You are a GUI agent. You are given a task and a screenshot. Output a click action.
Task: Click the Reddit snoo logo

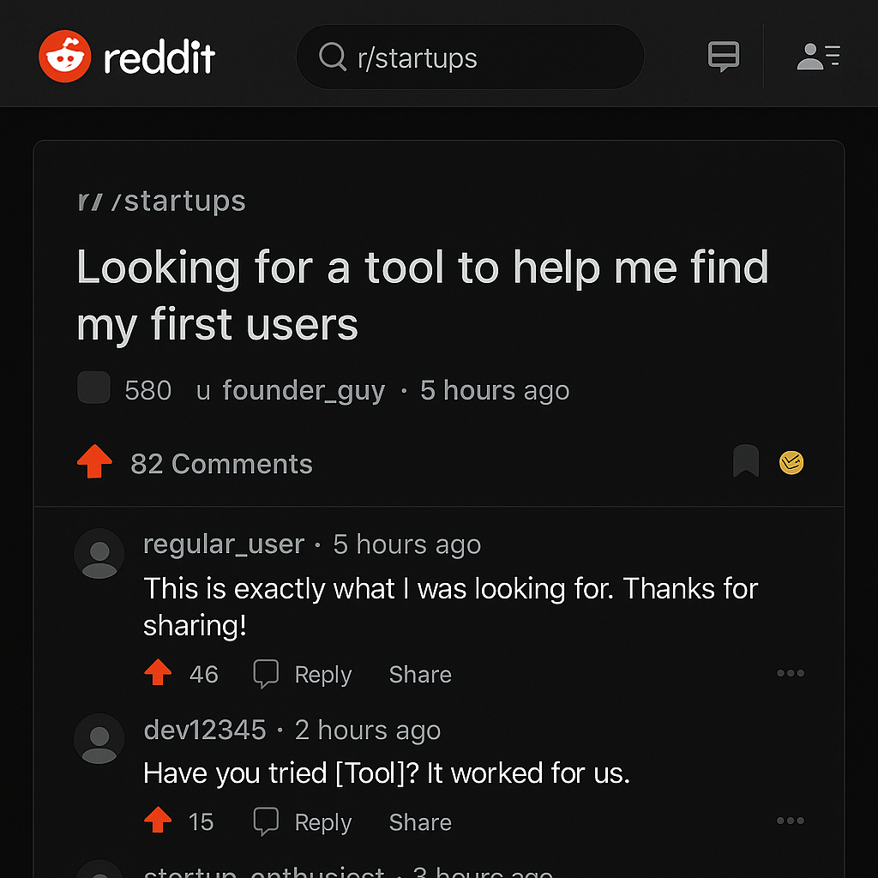(x=63, y=55)
